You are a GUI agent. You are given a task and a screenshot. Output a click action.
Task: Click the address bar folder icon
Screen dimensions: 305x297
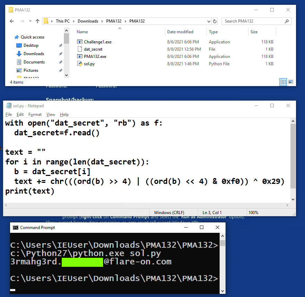click(46, 21)
